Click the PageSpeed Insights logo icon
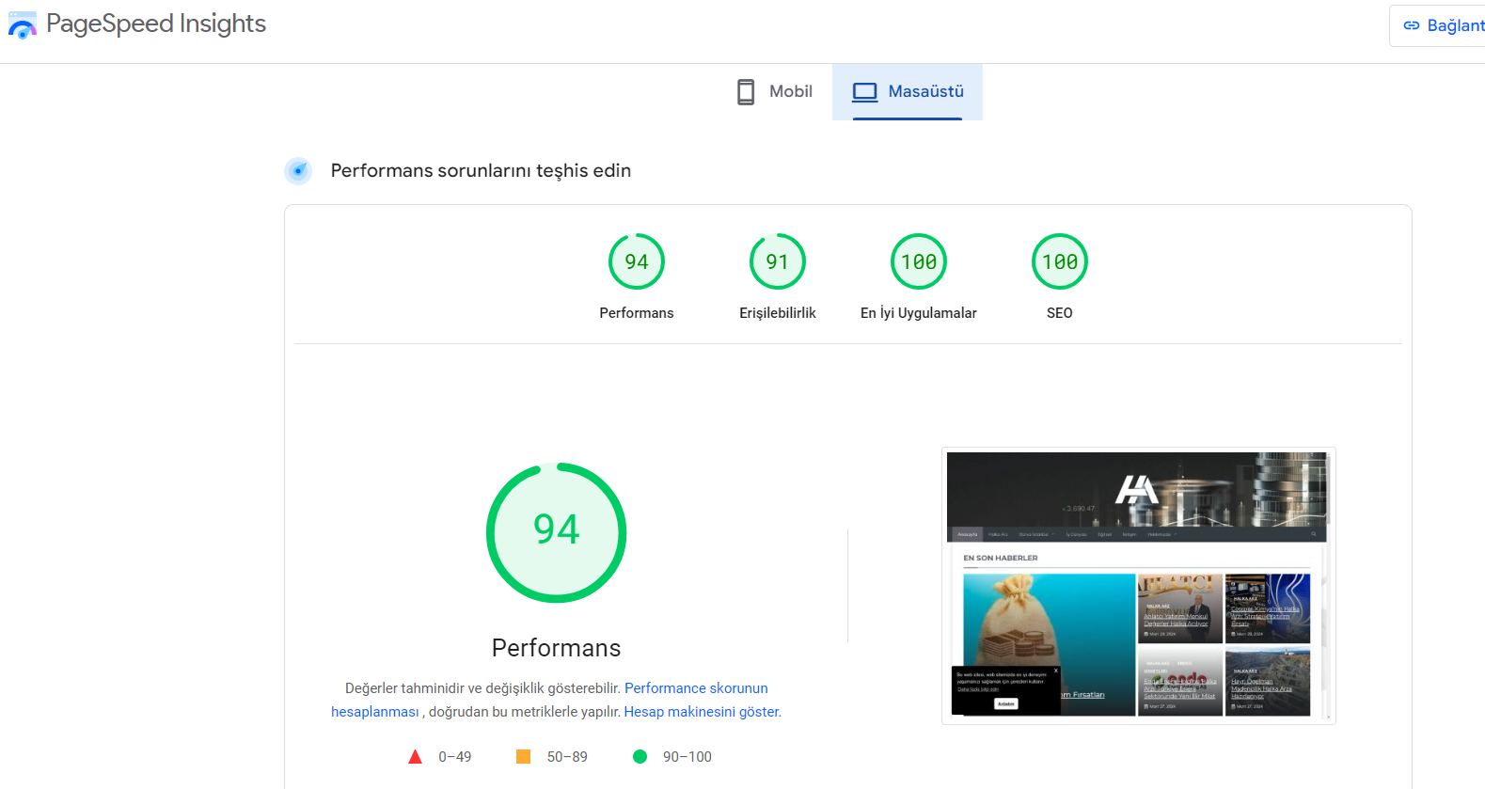This screenshot has width=1485, height=789. (x=23, y=25)
